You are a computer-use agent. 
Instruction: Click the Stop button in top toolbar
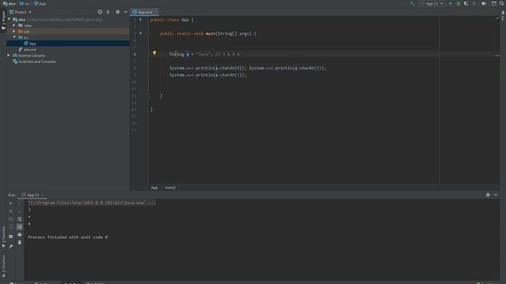(x=474, y=3)
